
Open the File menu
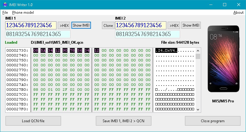[x=5, y=13]
